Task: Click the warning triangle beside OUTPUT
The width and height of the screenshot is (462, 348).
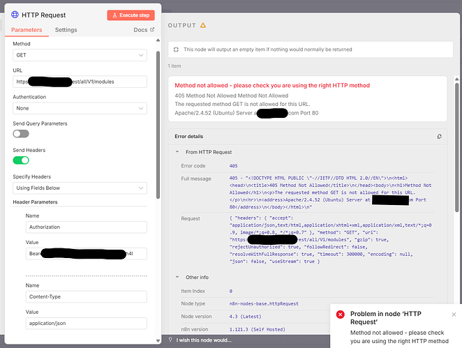Action: (x=203, y=24)
